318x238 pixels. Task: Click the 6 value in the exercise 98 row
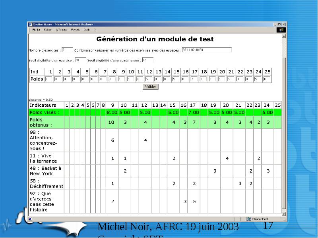coord(112,140)
